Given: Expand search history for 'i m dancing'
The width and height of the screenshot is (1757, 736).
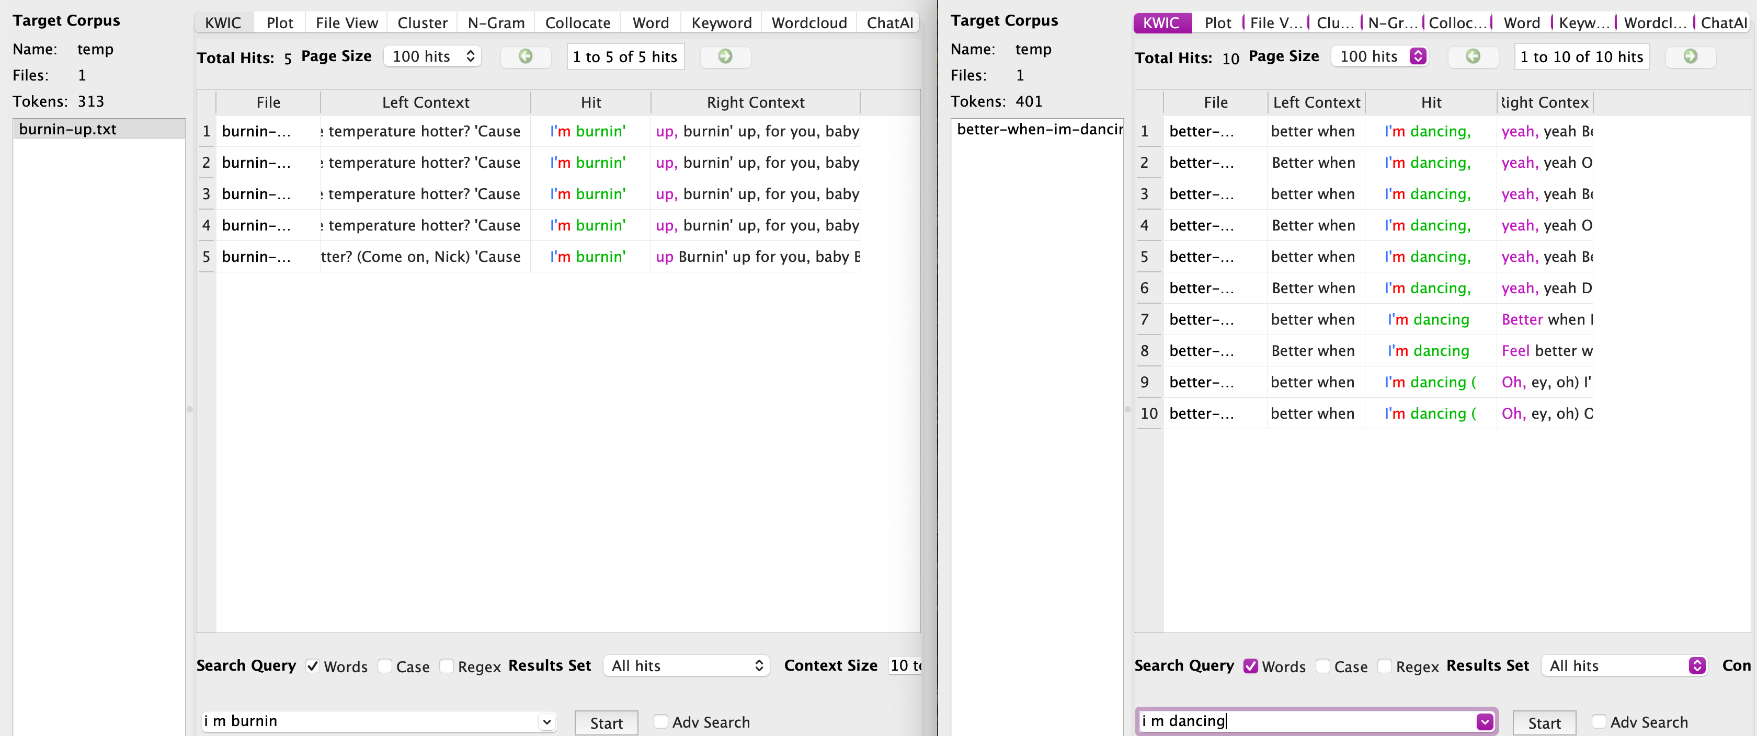Looking at the screenshot, I should click(x=1484, y=722).
